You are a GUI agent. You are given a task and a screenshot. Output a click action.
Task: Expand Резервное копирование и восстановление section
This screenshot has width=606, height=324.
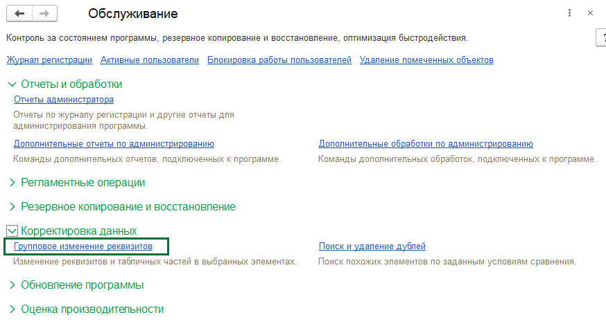point(122,207)
